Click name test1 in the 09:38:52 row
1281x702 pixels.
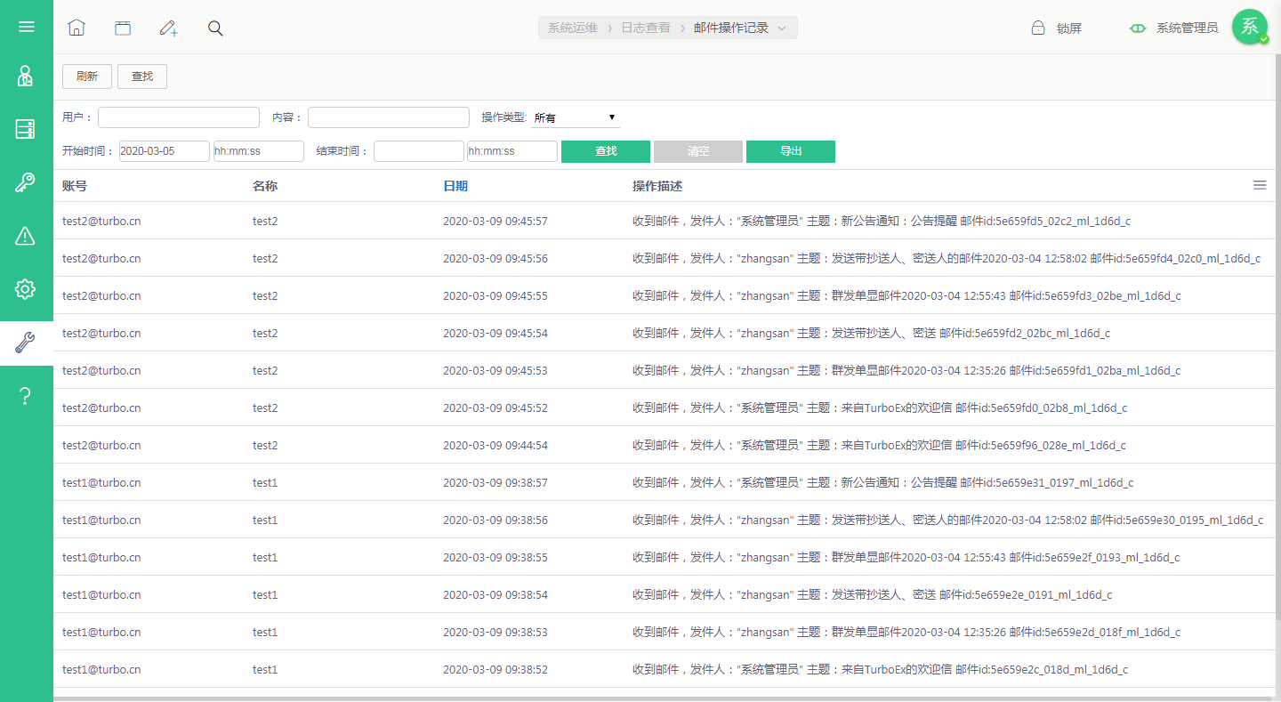(265, 670)
